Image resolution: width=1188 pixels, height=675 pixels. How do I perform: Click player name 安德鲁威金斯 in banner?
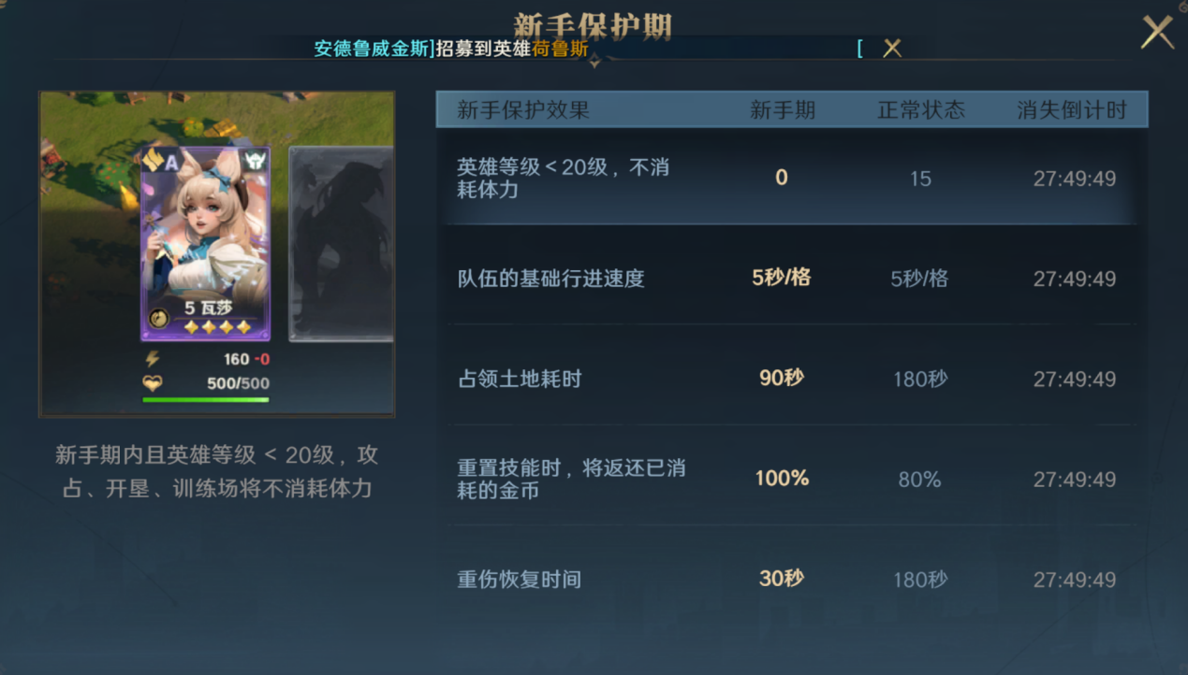click(x=372, y=49)
